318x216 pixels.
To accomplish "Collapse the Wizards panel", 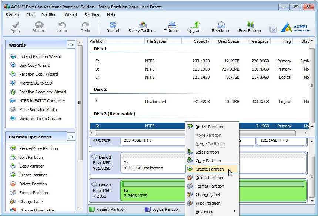I will (71, 45).
